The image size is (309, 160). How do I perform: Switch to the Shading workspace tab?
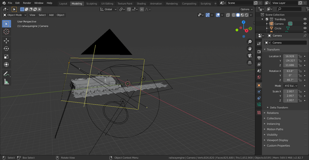(141, 4)
